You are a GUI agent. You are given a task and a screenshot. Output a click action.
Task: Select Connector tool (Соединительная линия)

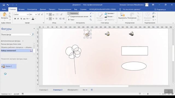[x=78, y=16]
